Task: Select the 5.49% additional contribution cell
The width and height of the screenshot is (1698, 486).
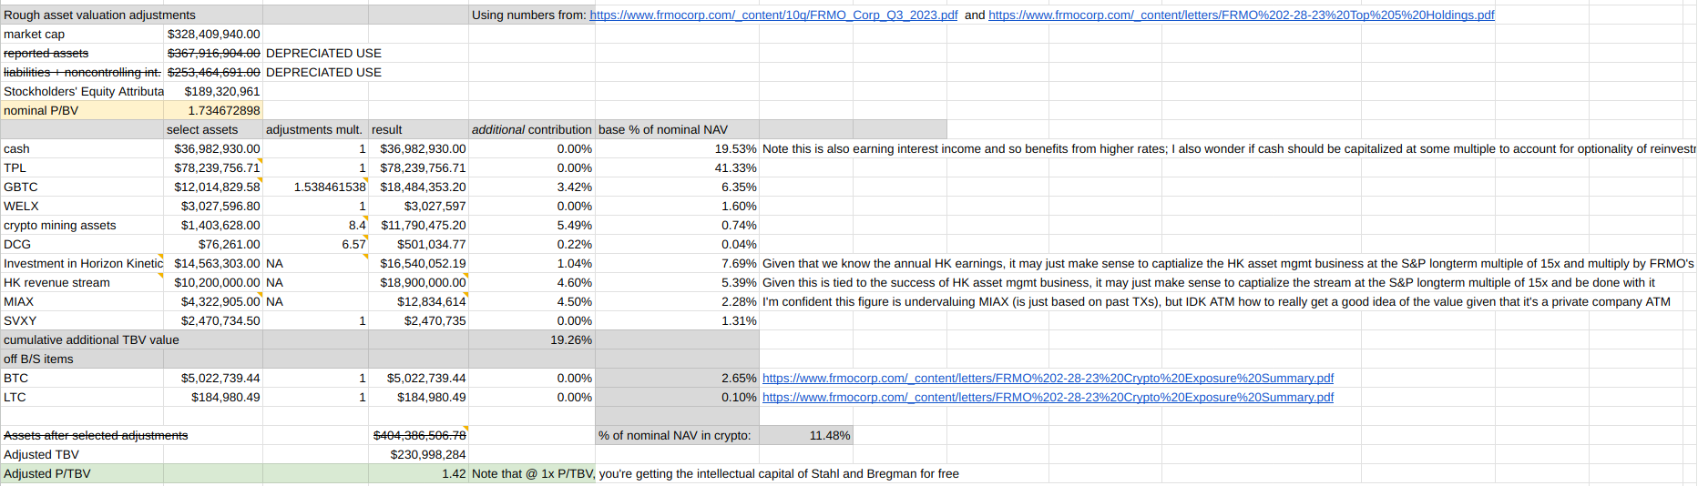Action: coord(532,225)
